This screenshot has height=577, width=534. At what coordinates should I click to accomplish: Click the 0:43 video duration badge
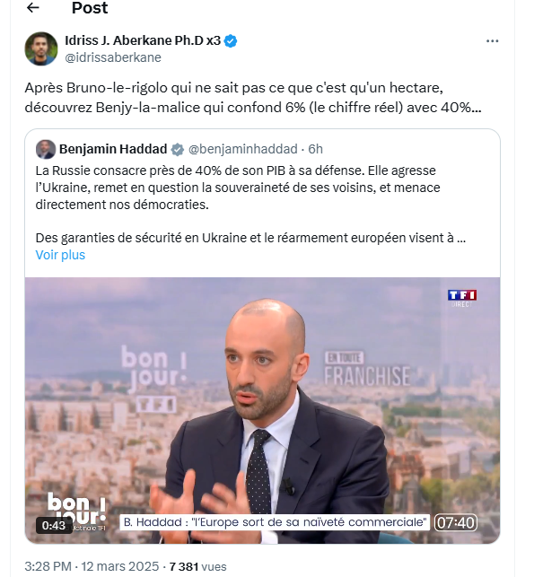point(54,526)
